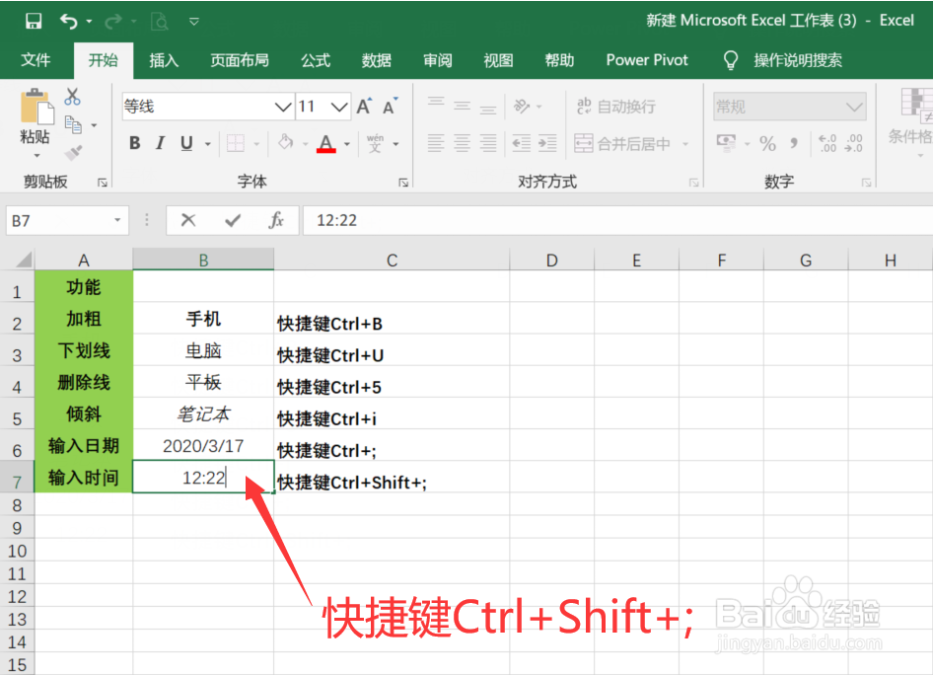
Task: Click the Cancel X in formula bar
Action: (x=188, y=220)
